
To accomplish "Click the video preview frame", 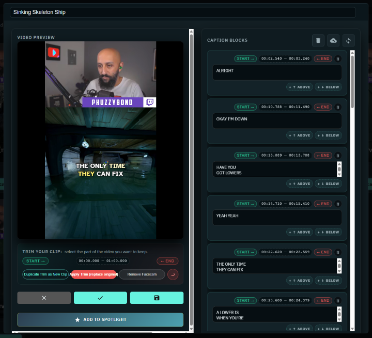I will tap(100, 140).
